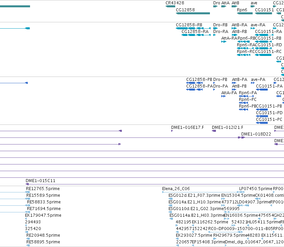Click EST RC0-DP0009-150700-011-B05
Image resolution: width=284 pixels, height=247 pixels.
pos(241,229)
